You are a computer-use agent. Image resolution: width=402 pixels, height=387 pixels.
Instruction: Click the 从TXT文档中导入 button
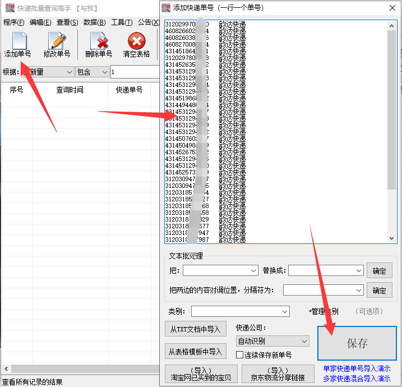[x=195, y=329]
